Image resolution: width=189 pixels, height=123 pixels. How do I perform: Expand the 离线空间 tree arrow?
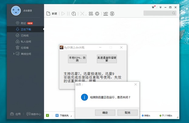(14, 54)
